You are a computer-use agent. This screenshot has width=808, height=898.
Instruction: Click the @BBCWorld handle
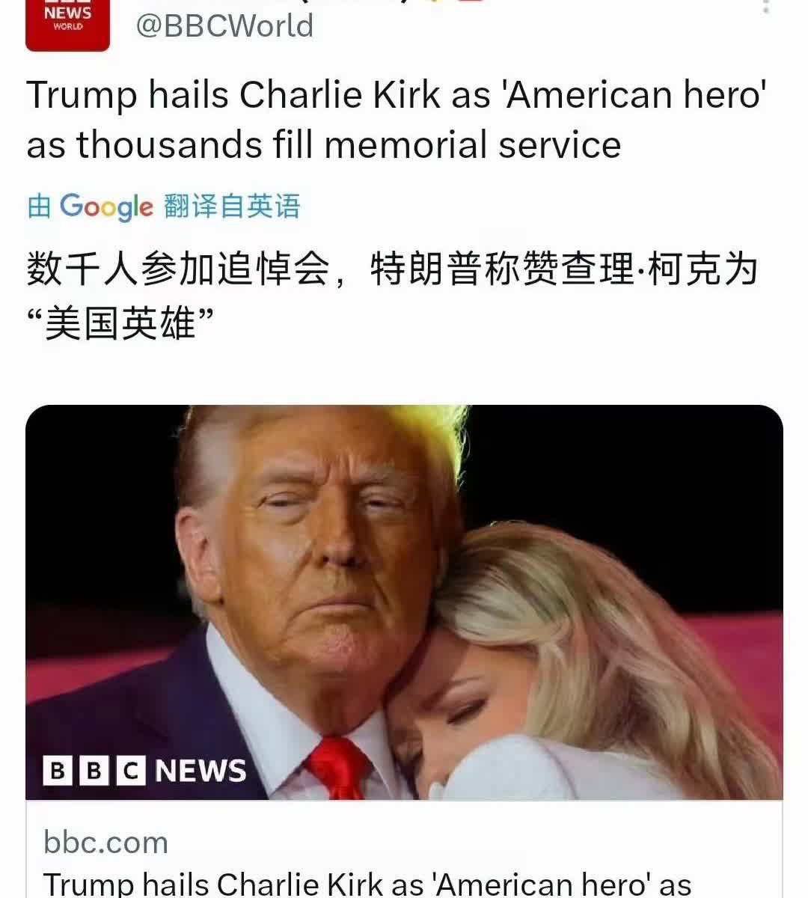tap(224, 26)
